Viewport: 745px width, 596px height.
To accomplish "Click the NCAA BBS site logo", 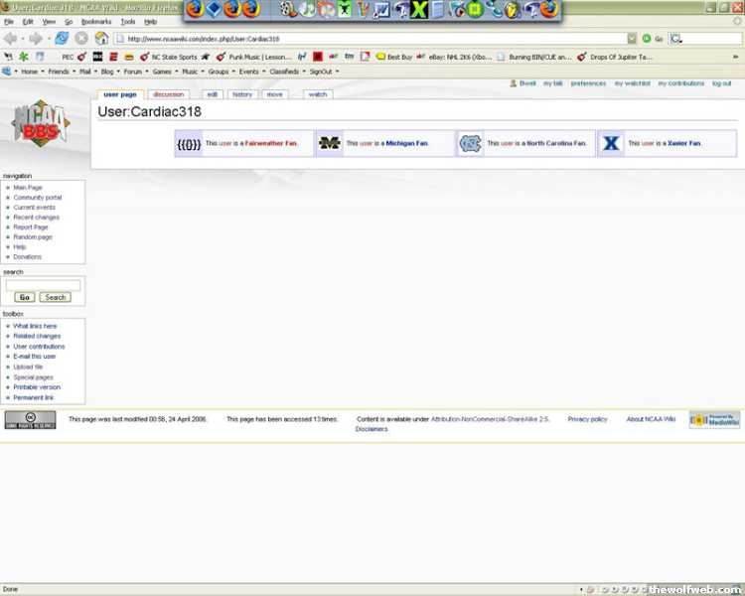I will (x=40, y=124).
